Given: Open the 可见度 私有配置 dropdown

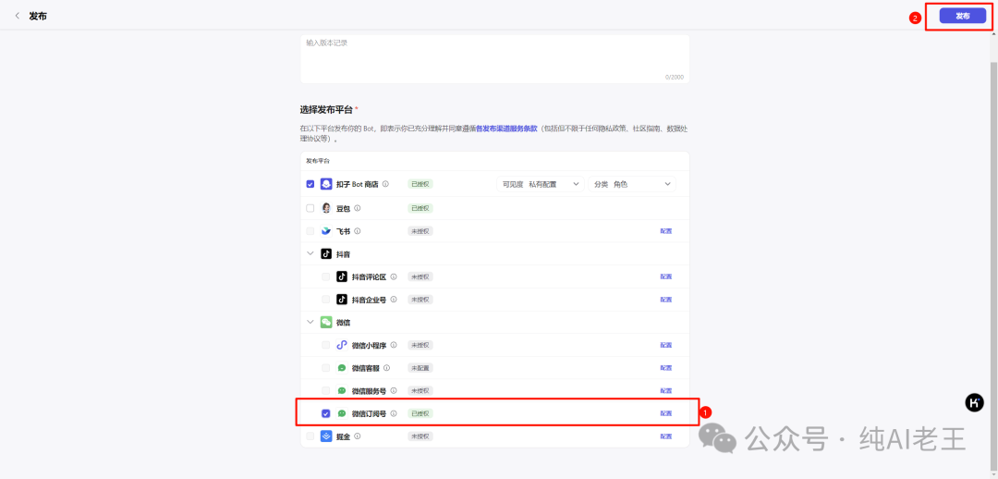Looking at the screenshot, I should coord(540,184).
